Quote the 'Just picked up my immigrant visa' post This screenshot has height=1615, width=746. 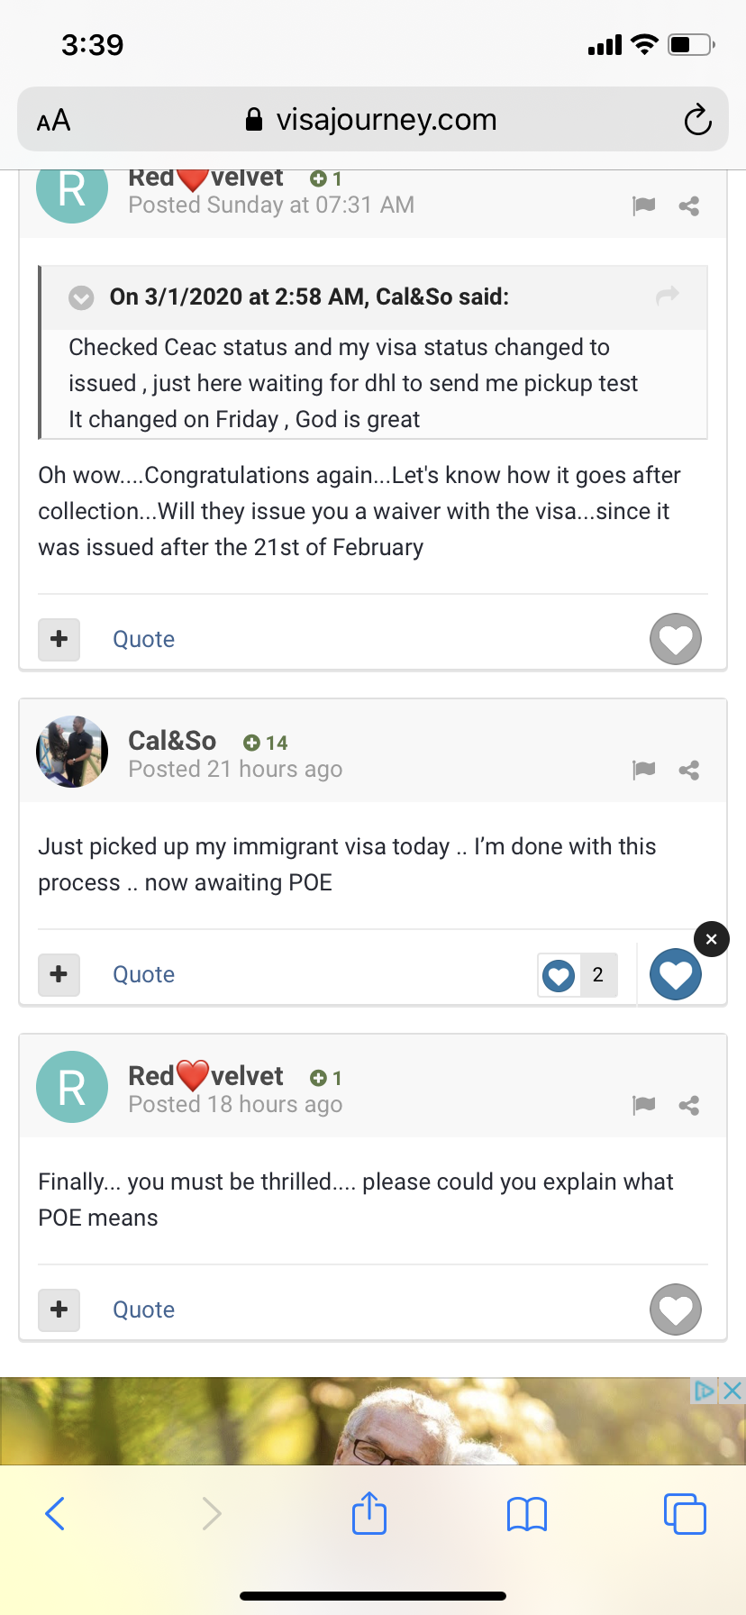point(143,974)
